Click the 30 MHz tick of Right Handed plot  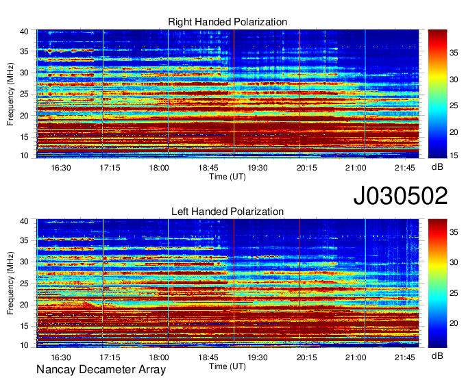(x=25, y=73)
